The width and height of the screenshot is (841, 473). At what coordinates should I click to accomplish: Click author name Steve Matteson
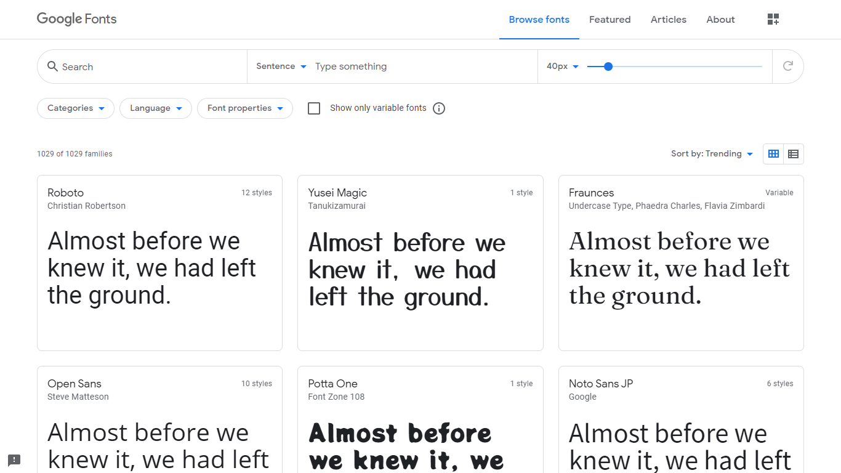pyautogui.click(x=78, y=397)
